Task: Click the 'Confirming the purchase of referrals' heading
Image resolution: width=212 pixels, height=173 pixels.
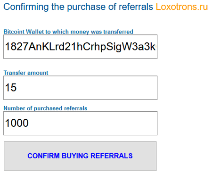Action: click(x=78, y=7)
